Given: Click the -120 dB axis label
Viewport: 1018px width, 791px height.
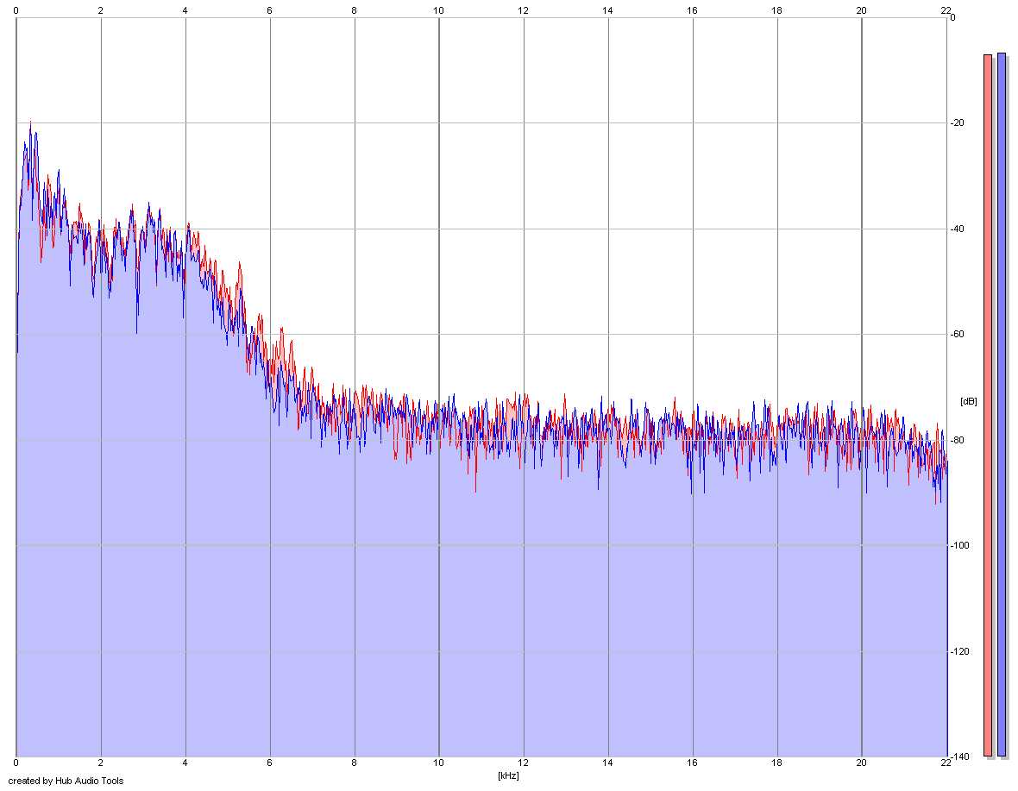Looking at the screenshot, I should point(959,651).
